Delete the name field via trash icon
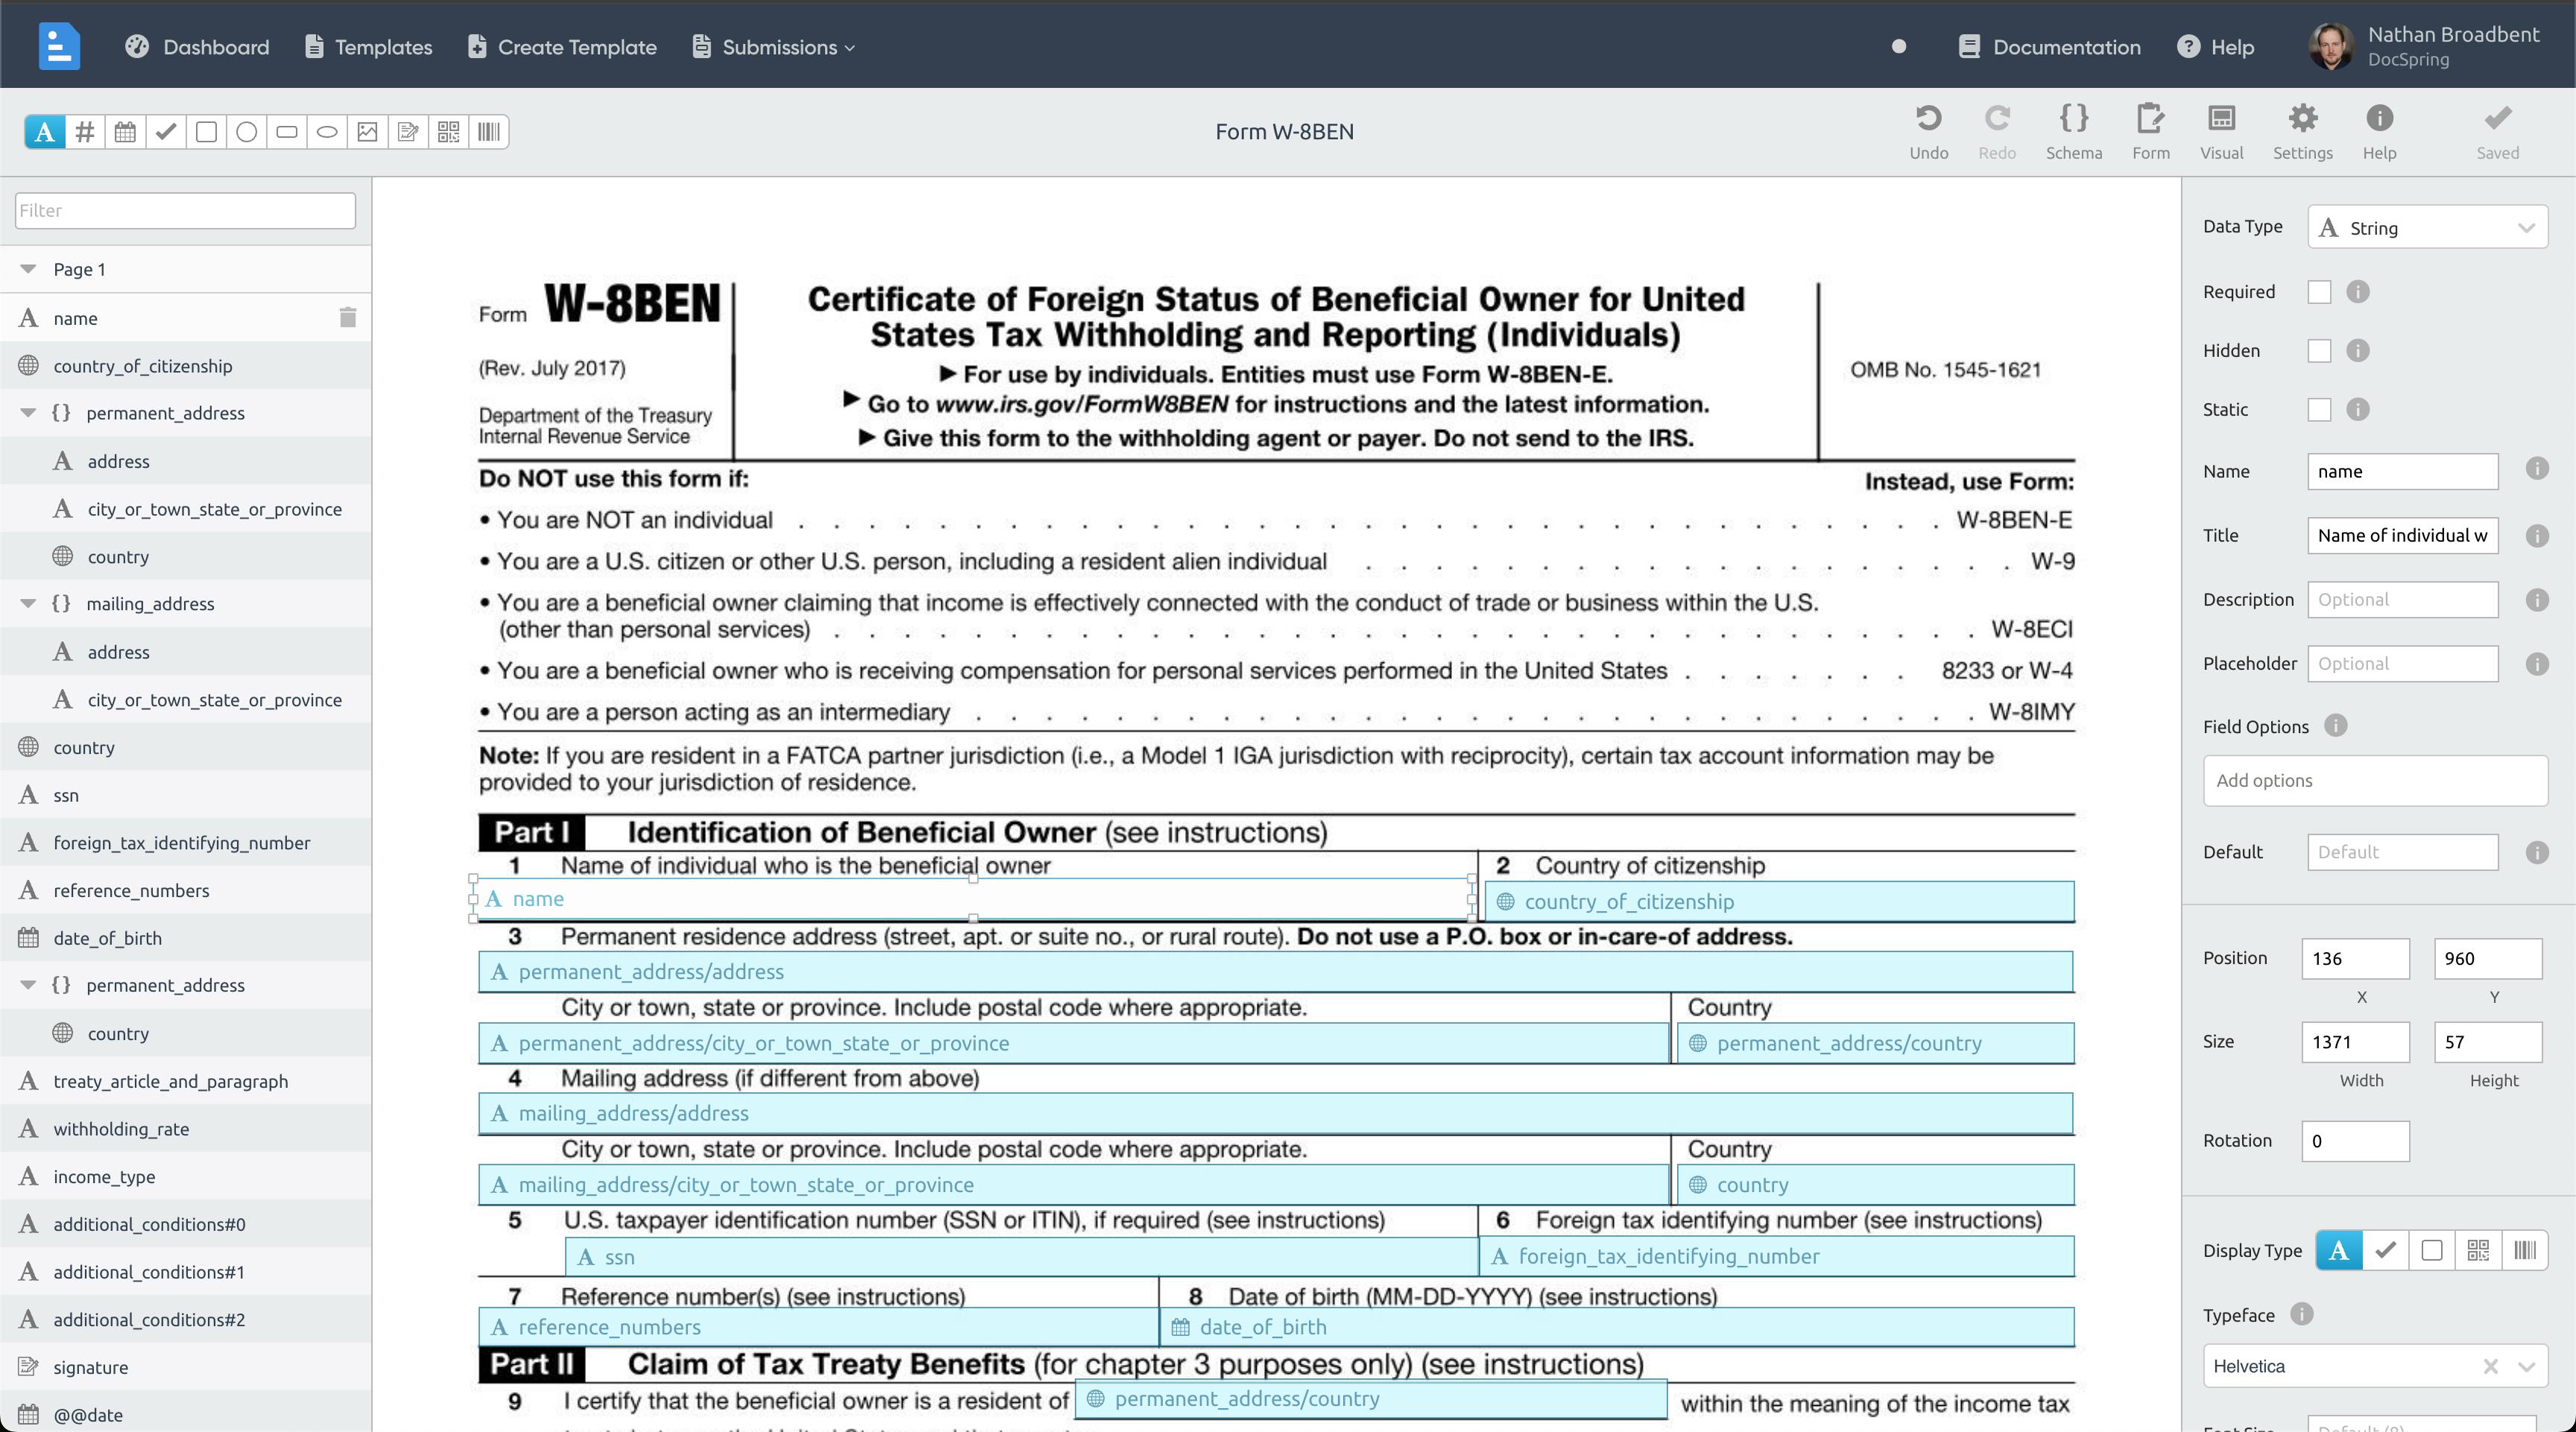2576x1432 pixels. coord(347,318)
